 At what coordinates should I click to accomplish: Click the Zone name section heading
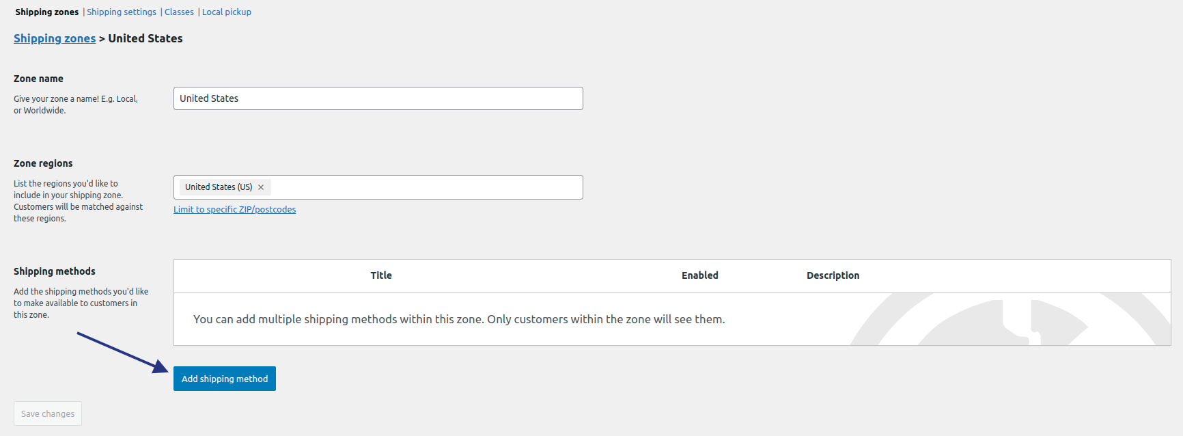coord(38,79)
